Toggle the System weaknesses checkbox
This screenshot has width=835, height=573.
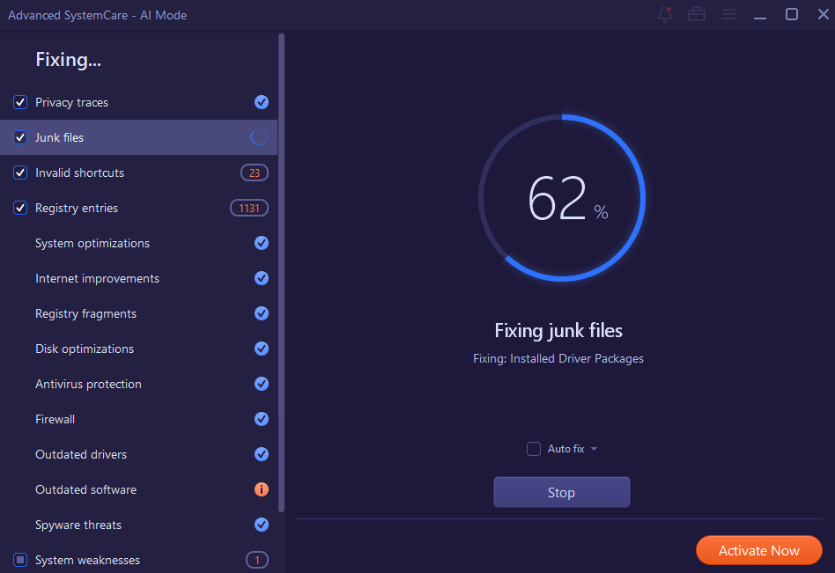[20, 560]
